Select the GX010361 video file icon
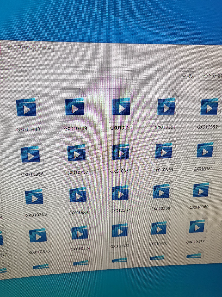 pyautogui.click(x=205, y=150)
